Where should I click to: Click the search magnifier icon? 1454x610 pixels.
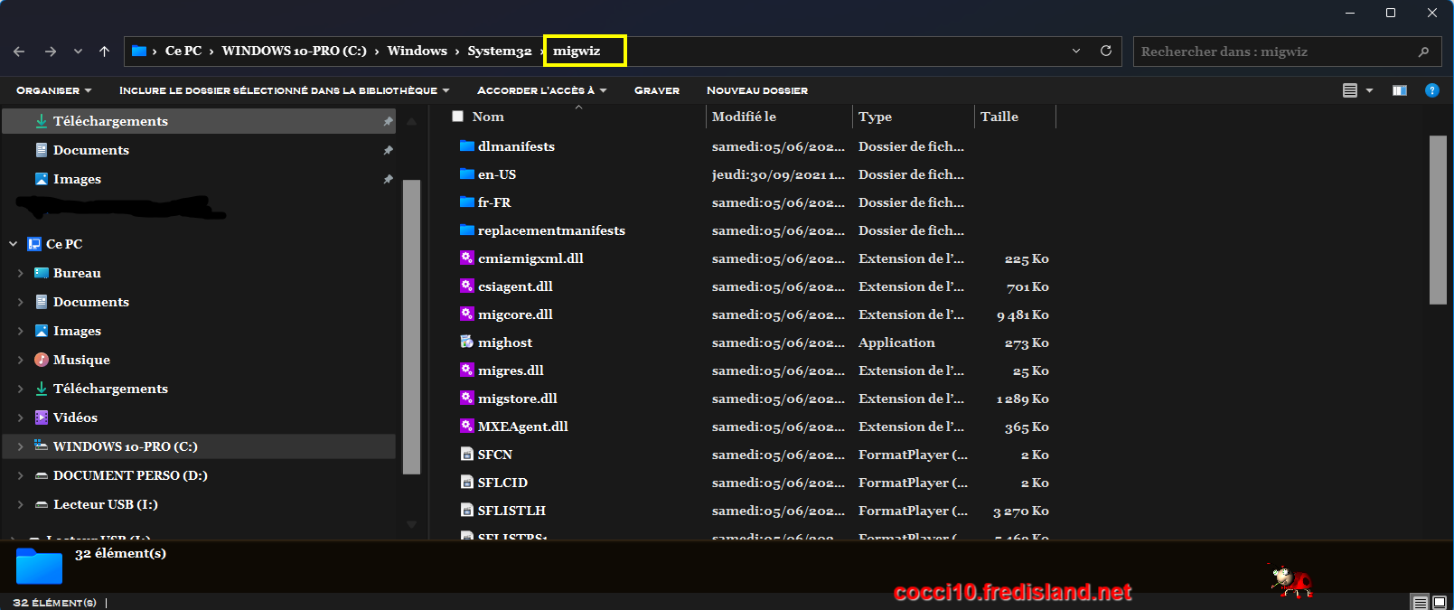click(1423, 52)
